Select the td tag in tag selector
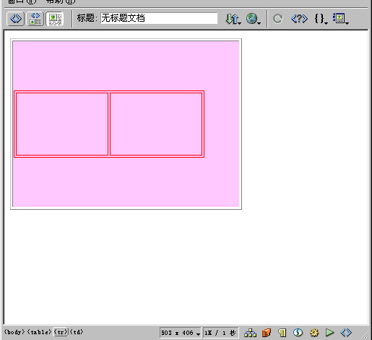The width and height of the screenshot is (372, 340). coord(77,332)
